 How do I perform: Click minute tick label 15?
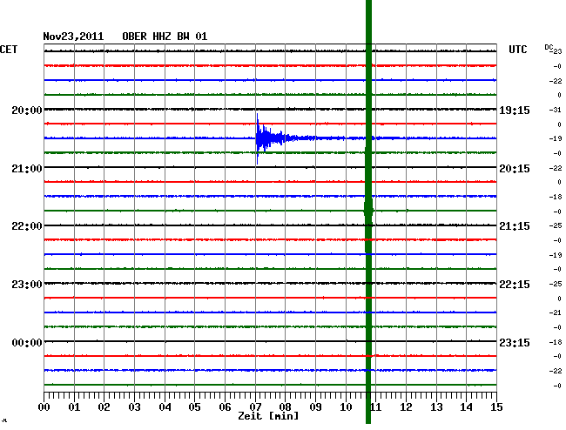coord(496,407)
